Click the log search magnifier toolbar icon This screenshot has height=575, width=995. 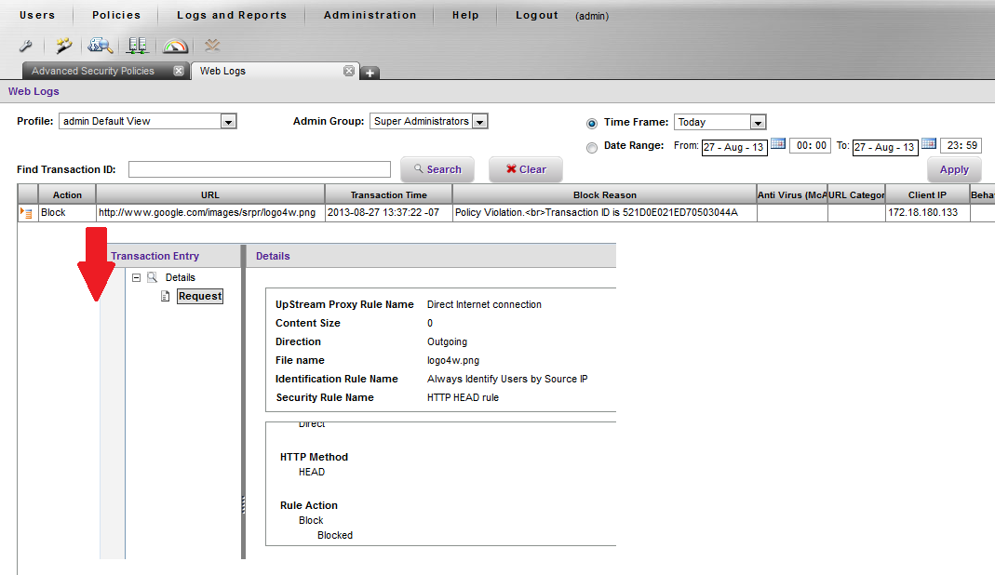(100, 46)
